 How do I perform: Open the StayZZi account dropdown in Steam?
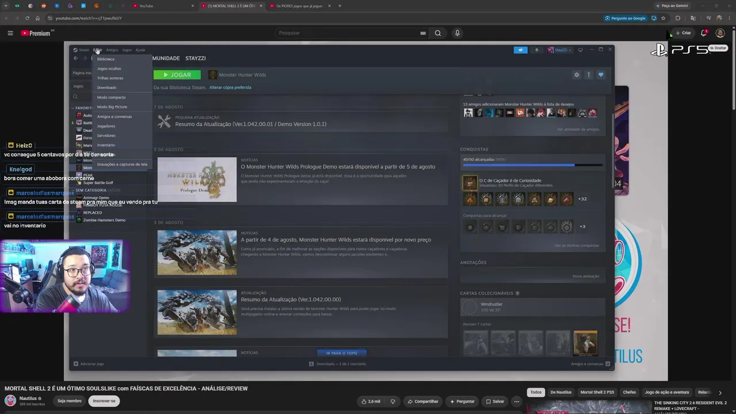coord(559,50)
